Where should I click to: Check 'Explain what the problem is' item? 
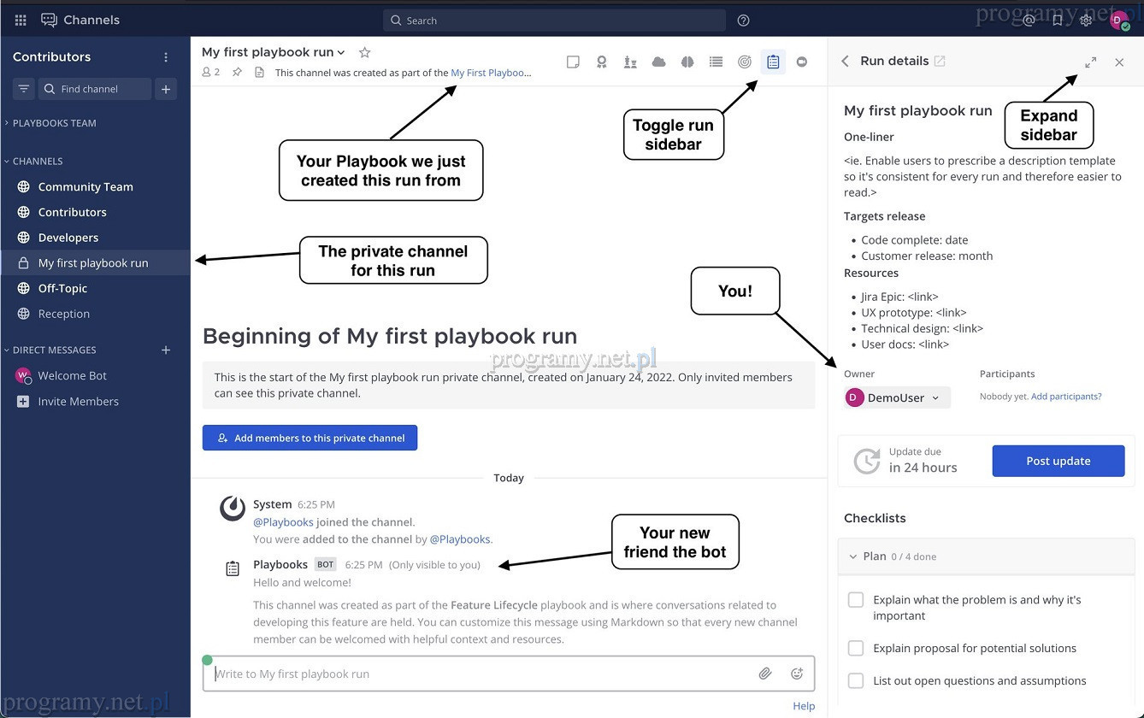856,600
